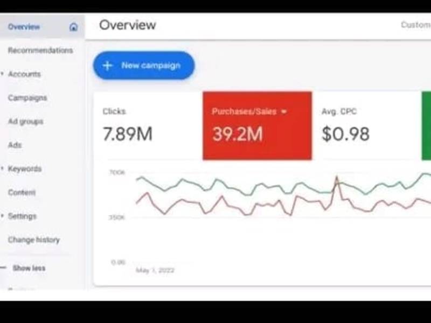Open Change history in the sidebar
Viewport: 431px width, 323px height.
pyautogui.click(x=34, y=240)
